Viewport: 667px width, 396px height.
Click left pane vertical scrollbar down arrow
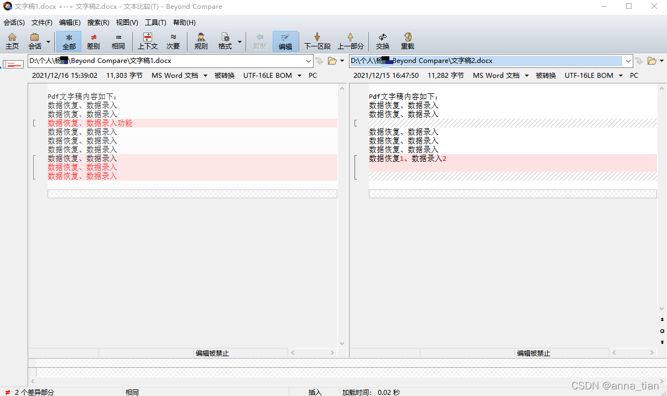point(342,344)
